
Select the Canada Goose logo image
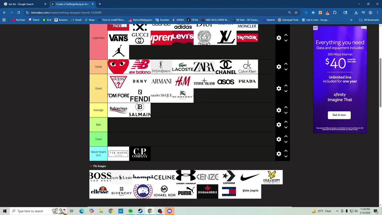pyautogui.click(x=143, y=192)
